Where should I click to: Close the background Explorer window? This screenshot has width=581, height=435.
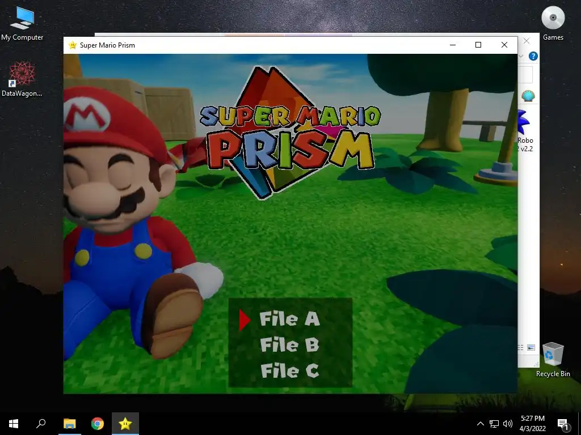point(527,41)
